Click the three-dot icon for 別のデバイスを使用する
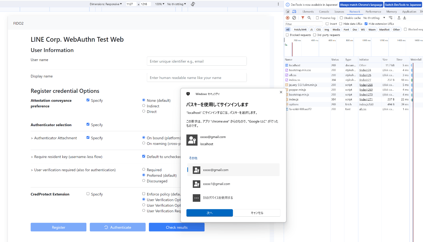The width and height of the screenshot is (423, 242). pyautogui.click(x=197, y=198)
